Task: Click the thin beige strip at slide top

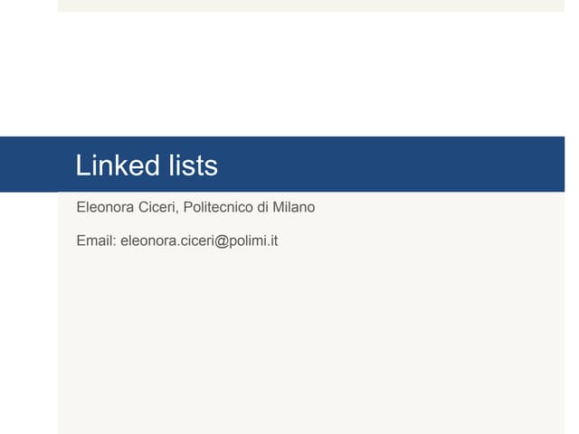Action: pos(308,5)
